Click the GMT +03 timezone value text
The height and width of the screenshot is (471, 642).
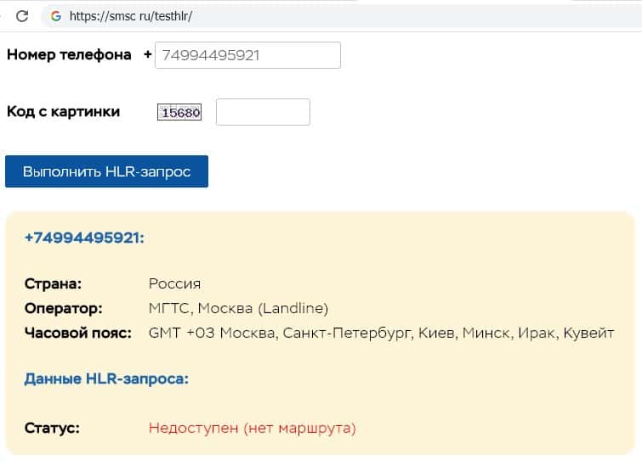click(381, 333)
